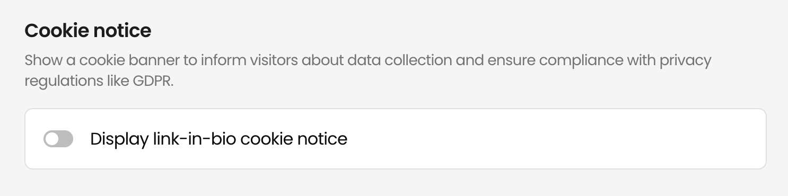Click the cookie banner description paragraph
Image resolution: width=788 pixels, height=196 pixels.
(368, 72)
